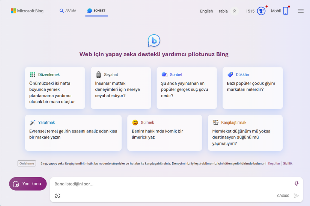Click the Mobil phone icon
This screenshot has height=206, width=310.
pyautogui.click(x=286, y=11)
